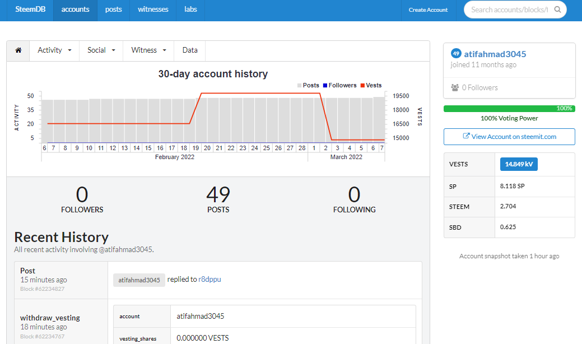Toggle the Followers legend swatch
582x344 pixels.
325,85
